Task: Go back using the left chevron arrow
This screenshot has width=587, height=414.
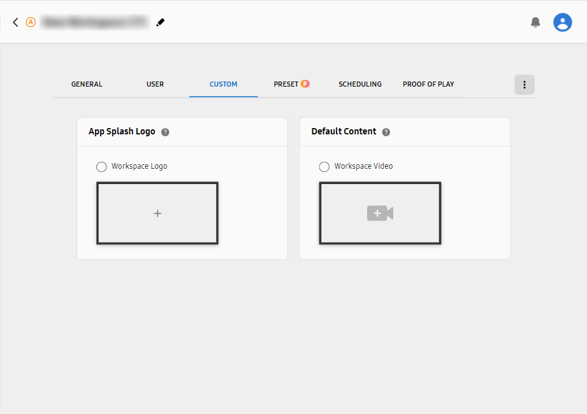Action: point(15,22)
